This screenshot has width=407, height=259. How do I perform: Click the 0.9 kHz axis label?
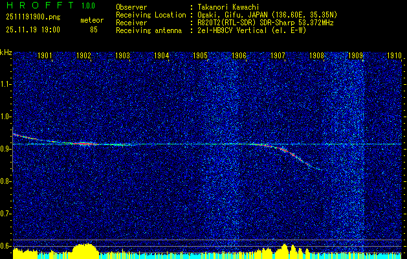click(6, 149)
